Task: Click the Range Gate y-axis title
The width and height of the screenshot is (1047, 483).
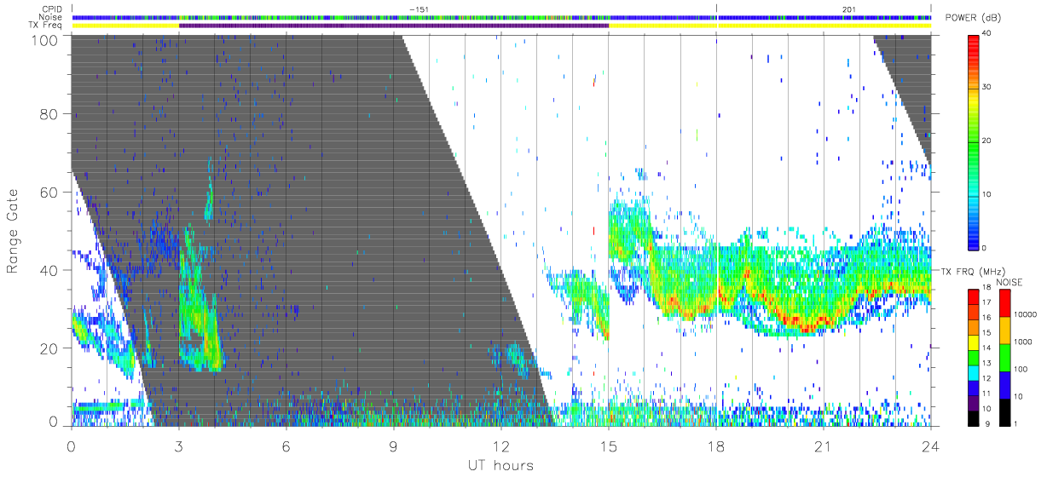Action: click(14, 230)
